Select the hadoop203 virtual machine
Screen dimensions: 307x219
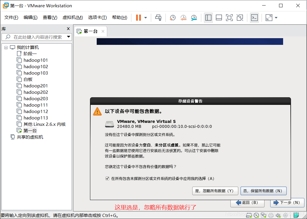coord(36,99)
